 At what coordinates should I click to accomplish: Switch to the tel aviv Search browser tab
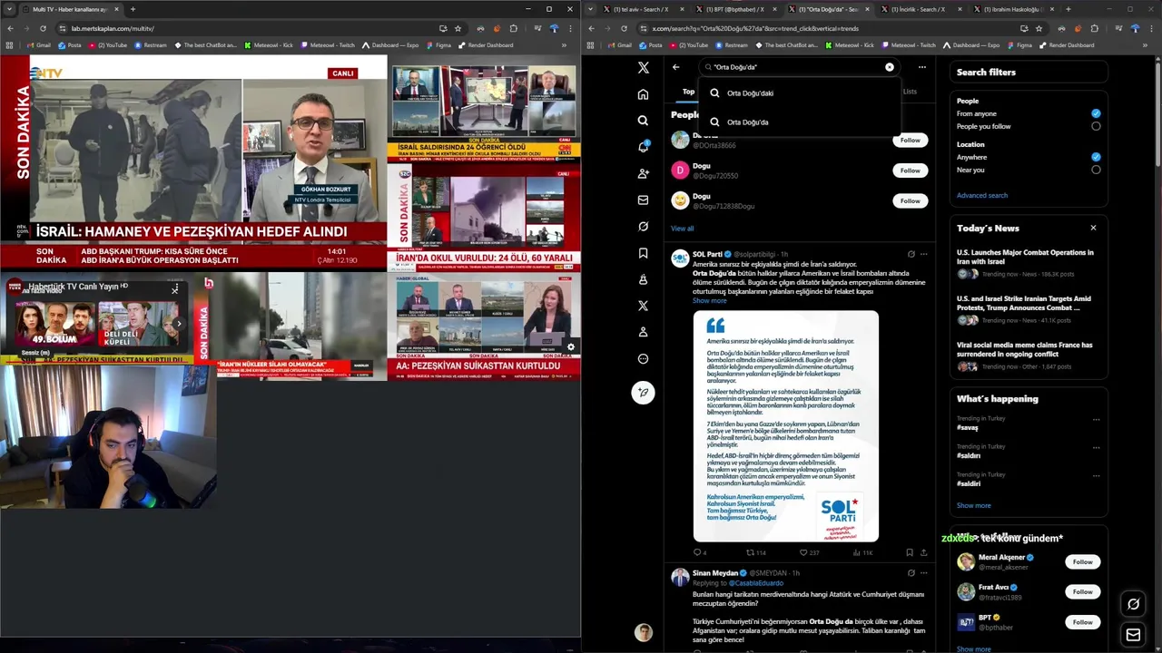(x=643, y=9)
